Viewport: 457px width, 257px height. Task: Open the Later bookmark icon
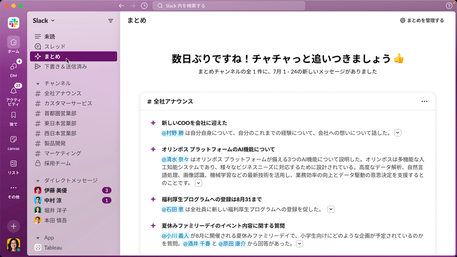coord(13,115)
